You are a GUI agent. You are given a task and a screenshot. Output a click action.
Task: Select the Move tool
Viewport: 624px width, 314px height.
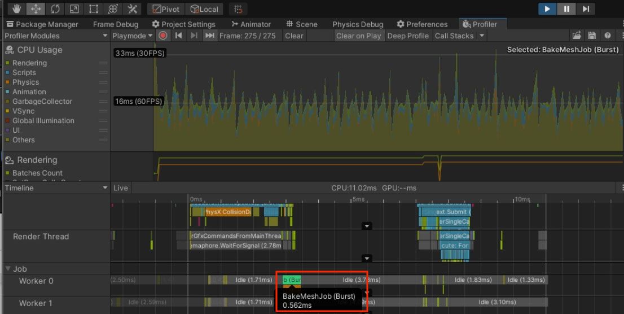(x=36, y=9)
